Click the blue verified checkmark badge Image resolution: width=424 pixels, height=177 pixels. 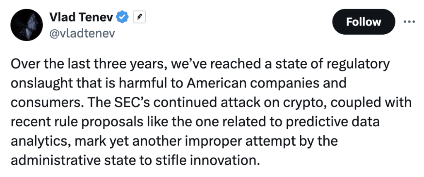(122, 17)
